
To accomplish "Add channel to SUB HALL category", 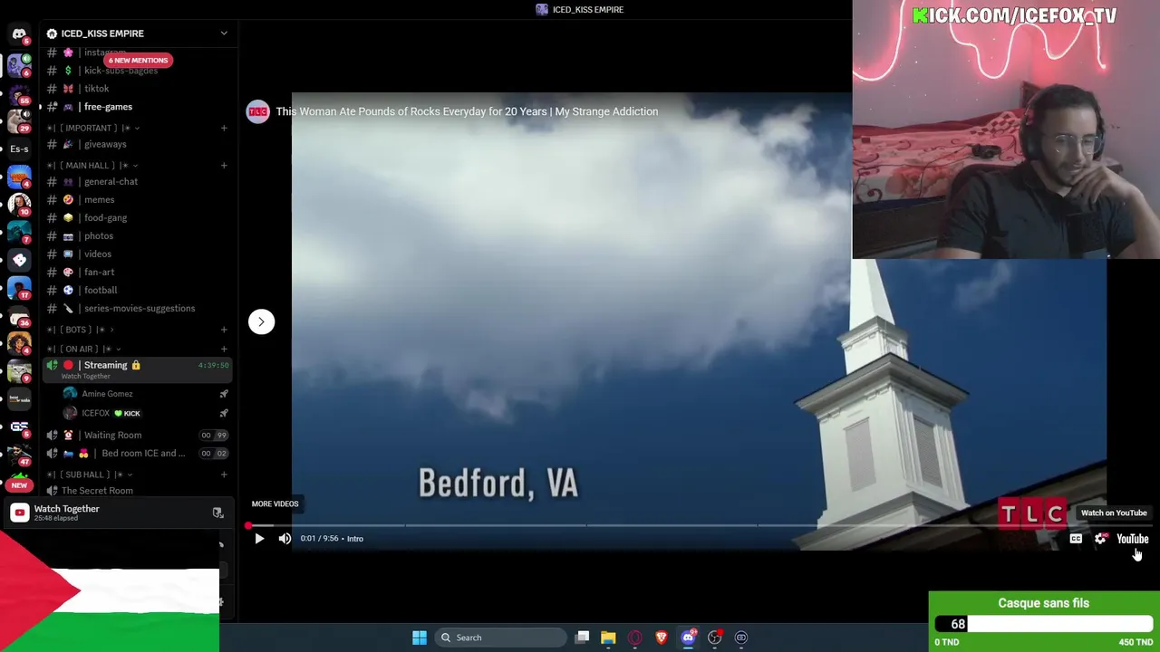I will click(x=224, y=475).
